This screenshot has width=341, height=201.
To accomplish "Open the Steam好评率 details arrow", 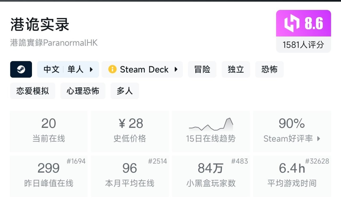I will [x=319, y=138].
